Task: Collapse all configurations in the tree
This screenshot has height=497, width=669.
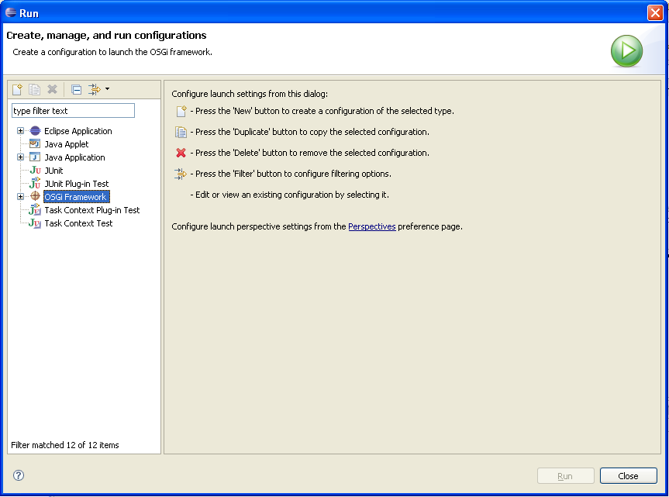Action: pos(77,90)
